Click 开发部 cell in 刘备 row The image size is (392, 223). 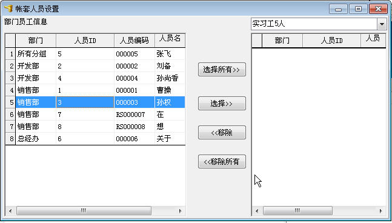[x=36, y=66]
